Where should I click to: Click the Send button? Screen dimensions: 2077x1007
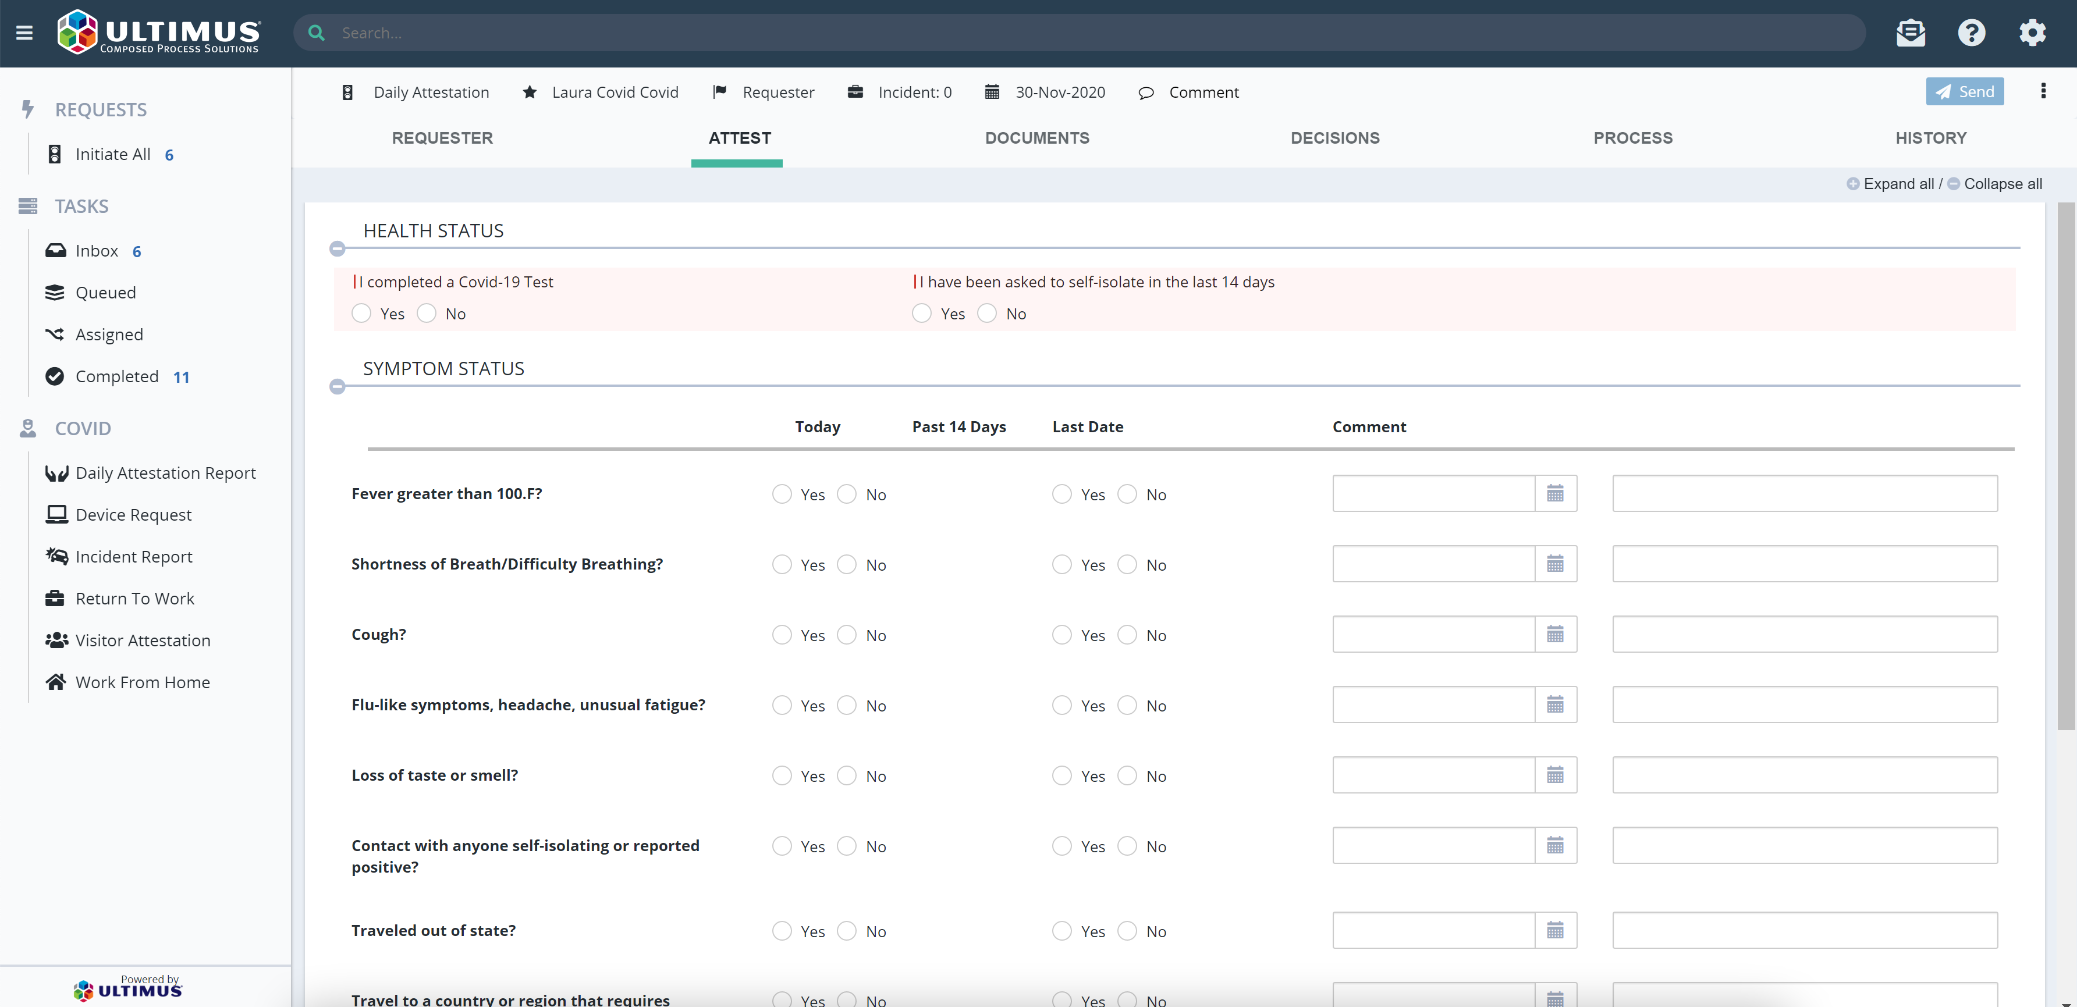pyautogui.click(x=1964, y=92)
